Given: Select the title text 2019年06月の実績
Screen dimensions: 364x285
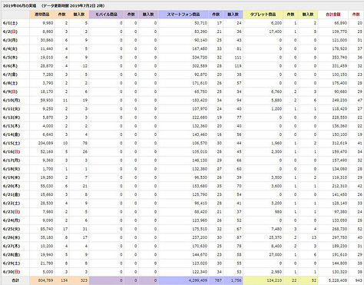Looking at the screenshot, I should pyautogui.click(x=20, y=5).
